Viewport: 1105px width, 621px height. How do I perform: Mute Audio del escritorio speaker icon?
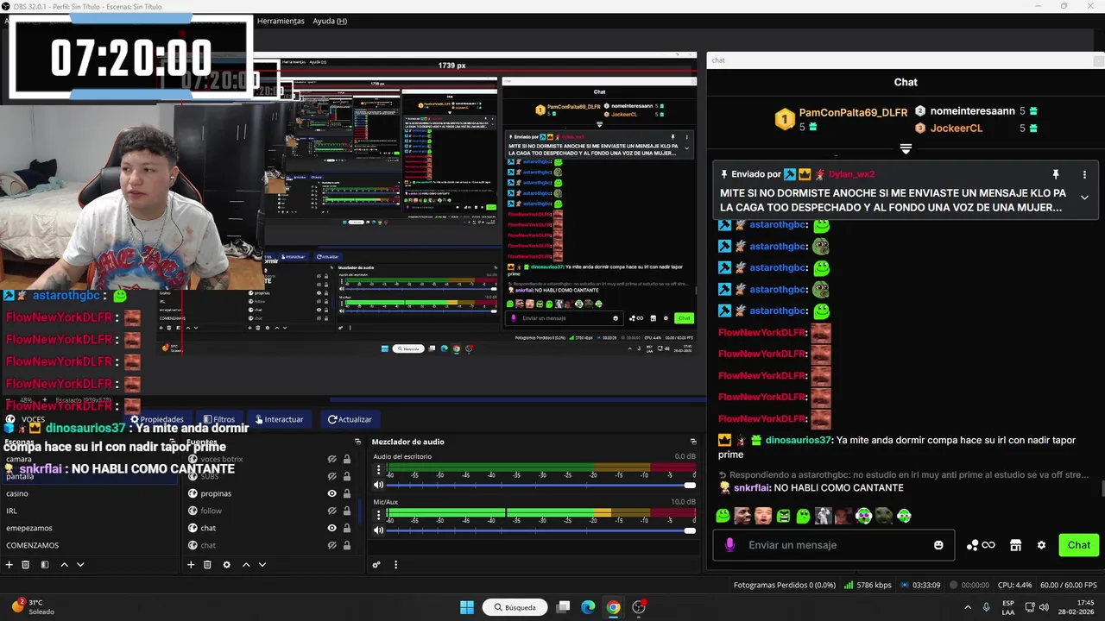378,486
